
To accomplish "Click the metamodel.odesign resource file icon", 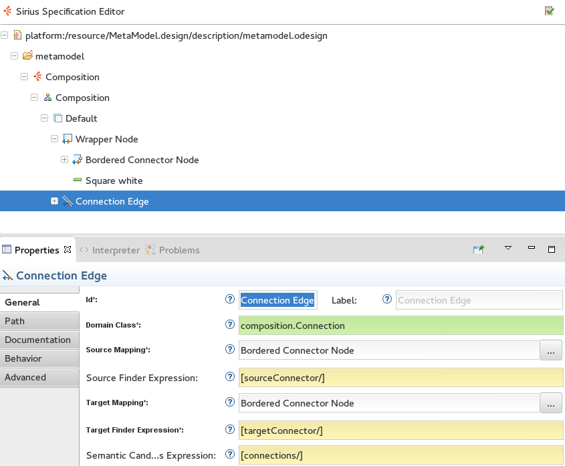I will click(17, 35).
